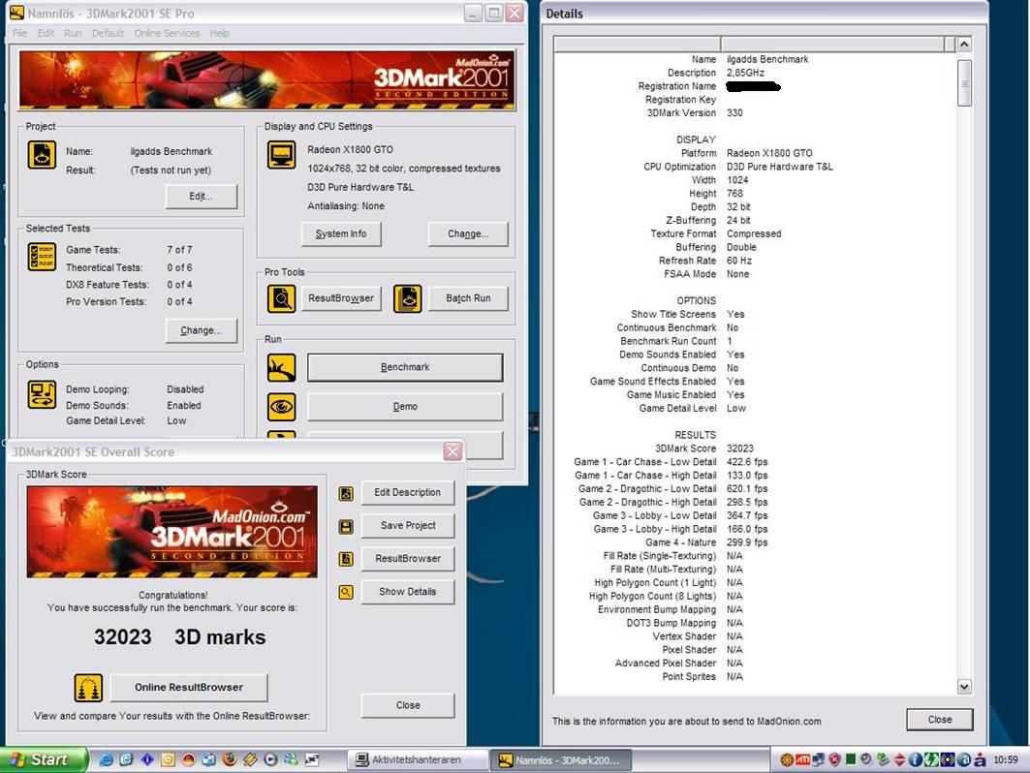Open System Info from display settings

[341, 233]
